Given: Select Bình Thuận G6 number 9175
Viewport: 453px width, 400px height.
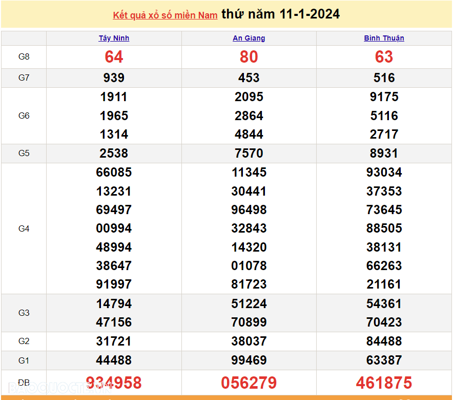Looking at the screenshot, I should point(384,97).
